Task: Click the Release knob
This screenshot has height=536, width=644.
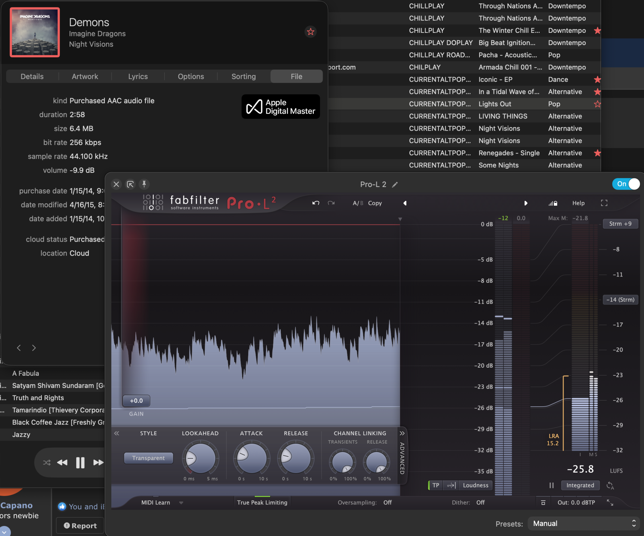Action: [296, 458]
